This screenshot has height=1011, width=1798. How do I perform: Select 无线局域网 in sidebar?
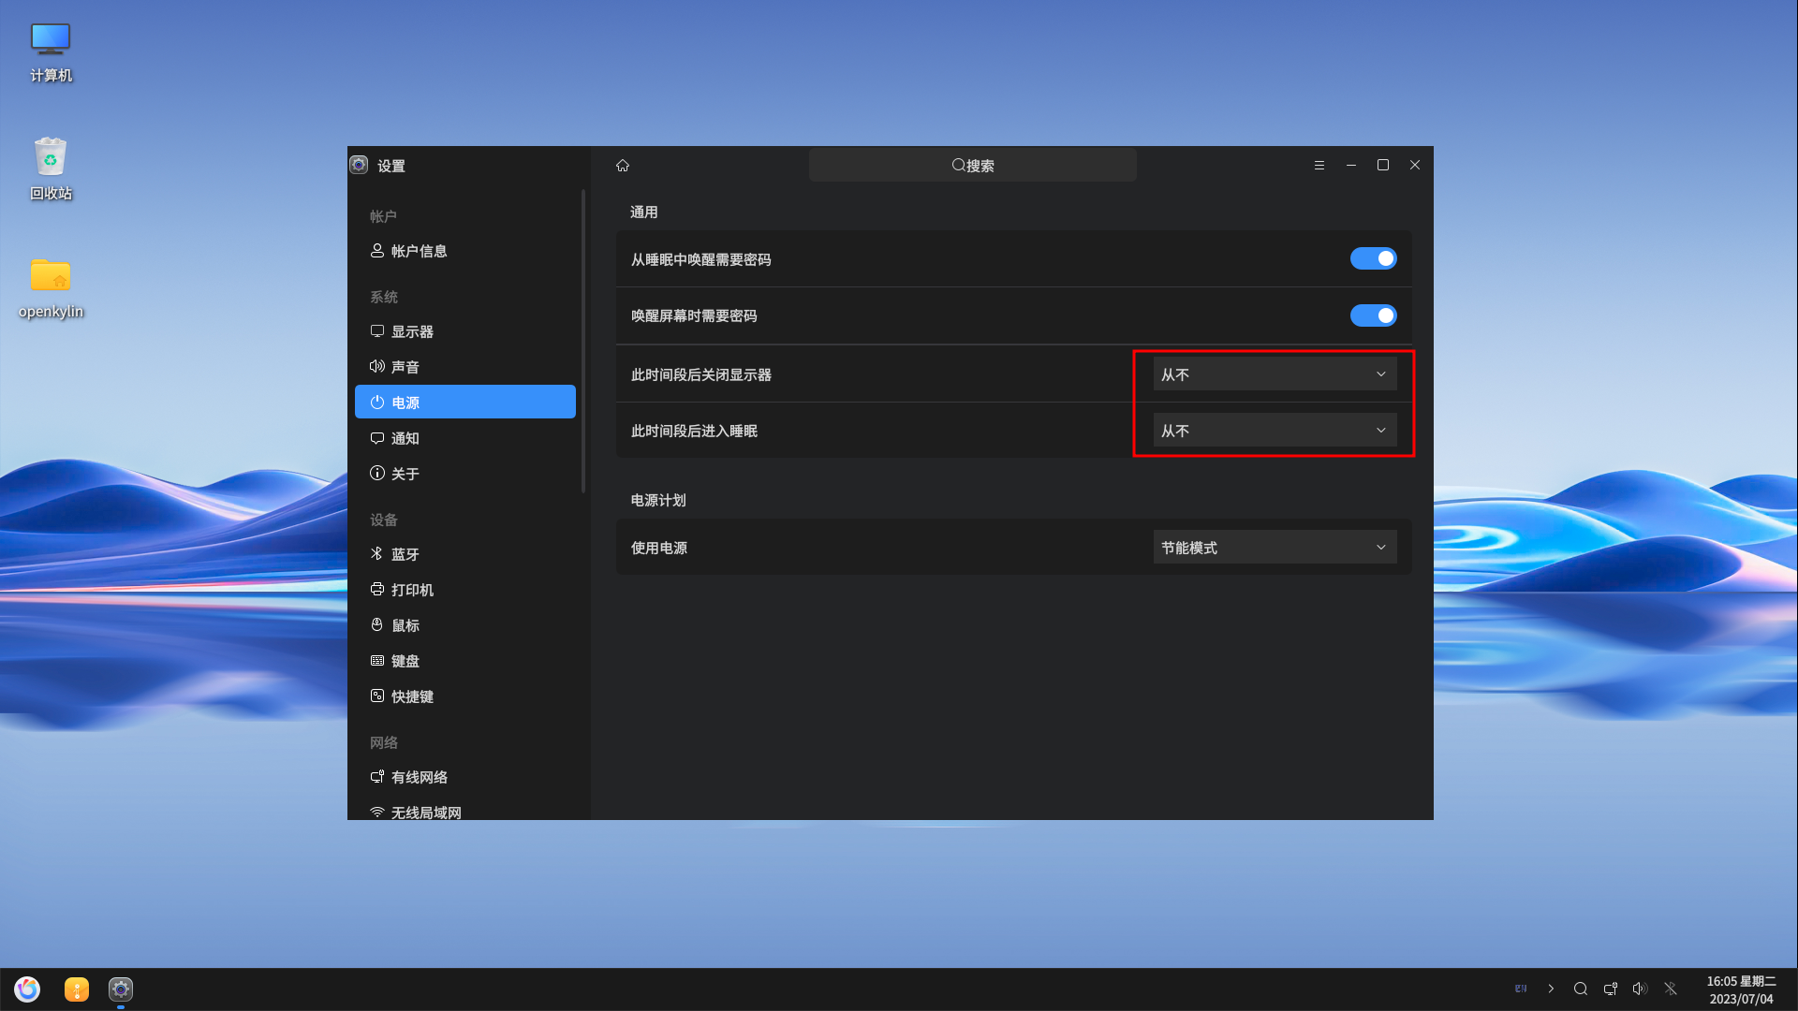point(465,811)
